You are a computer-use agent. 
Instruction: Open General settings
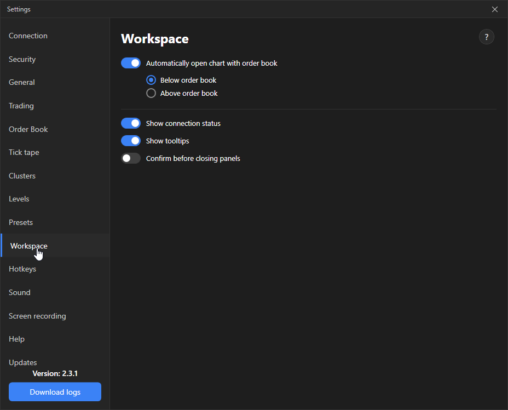coord(55,82)
